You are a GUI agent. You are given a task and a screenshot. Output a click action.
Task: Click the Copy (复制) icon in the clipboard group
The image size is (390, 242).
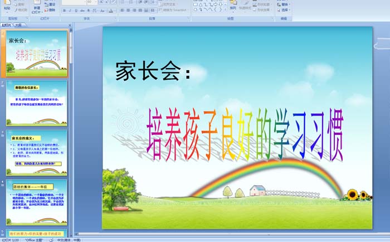click(x=16, y=4)
